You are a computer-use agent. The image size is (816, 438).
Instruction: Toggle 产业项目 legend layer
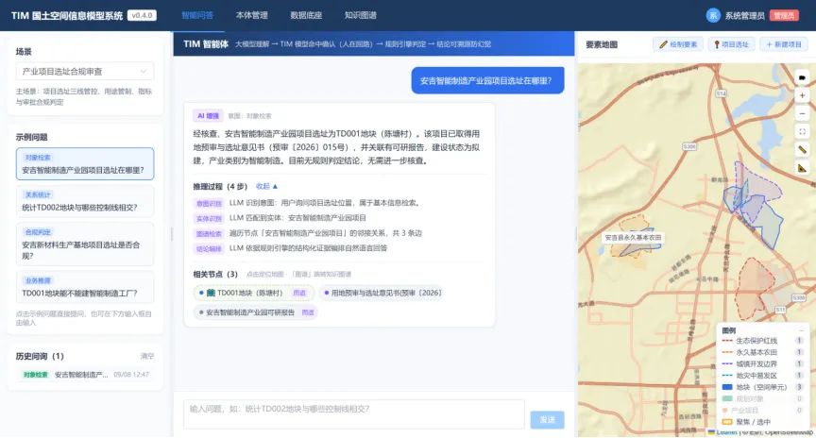point(762,410)
